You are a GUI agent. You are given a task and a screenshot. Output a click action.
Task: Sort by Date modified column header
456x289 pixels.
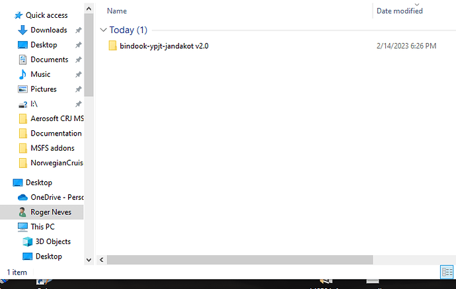400,11
